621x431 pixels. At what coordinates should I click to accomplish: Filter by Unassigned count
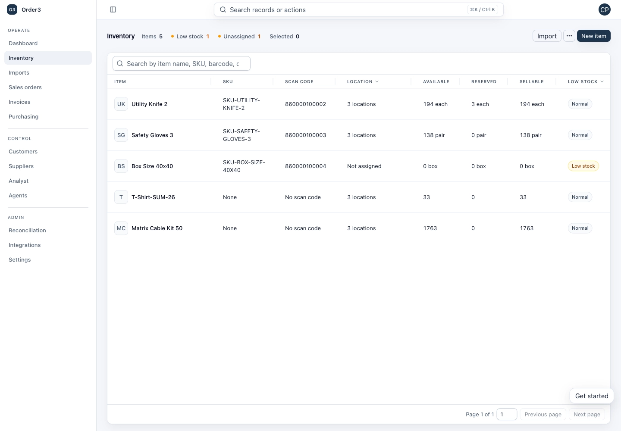[x=239, y=36]
